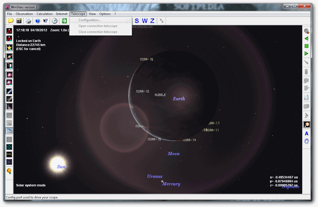Click the gray panel with arrow icon

coord(307,88)
